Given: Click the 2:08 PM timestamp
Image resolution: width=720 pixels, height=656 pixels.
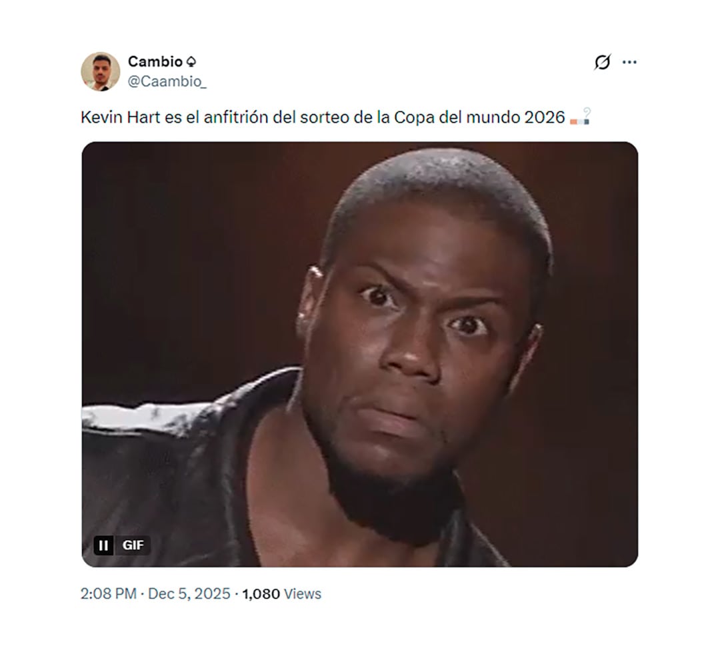Looking at the screenshot, I should tap(109, 593).
